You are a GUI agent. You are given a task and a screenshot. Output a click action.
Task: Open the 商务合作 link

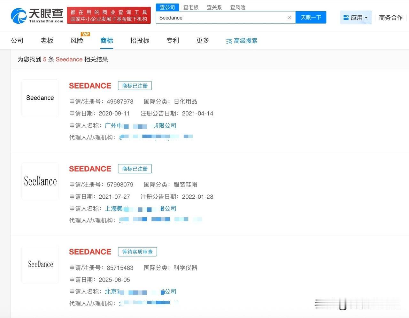390,18
